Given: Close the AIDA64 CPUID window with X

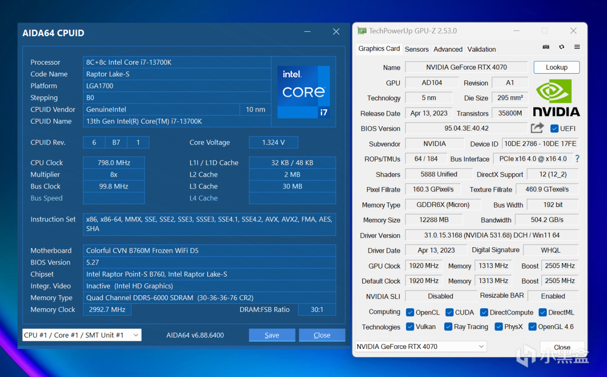Looking at the screenshot, I should click(336, 32).
